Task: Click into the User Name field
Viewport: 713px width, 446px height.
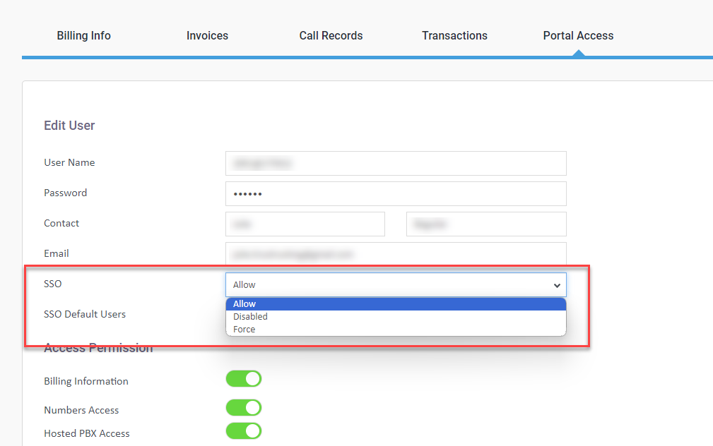Action: 396,163
